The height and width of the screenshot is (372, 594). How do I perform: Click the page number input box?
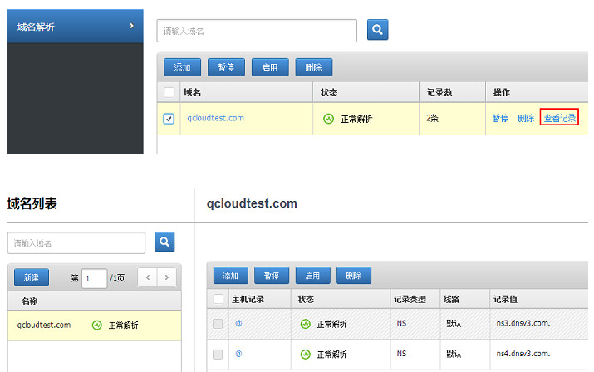pos(95,278)
